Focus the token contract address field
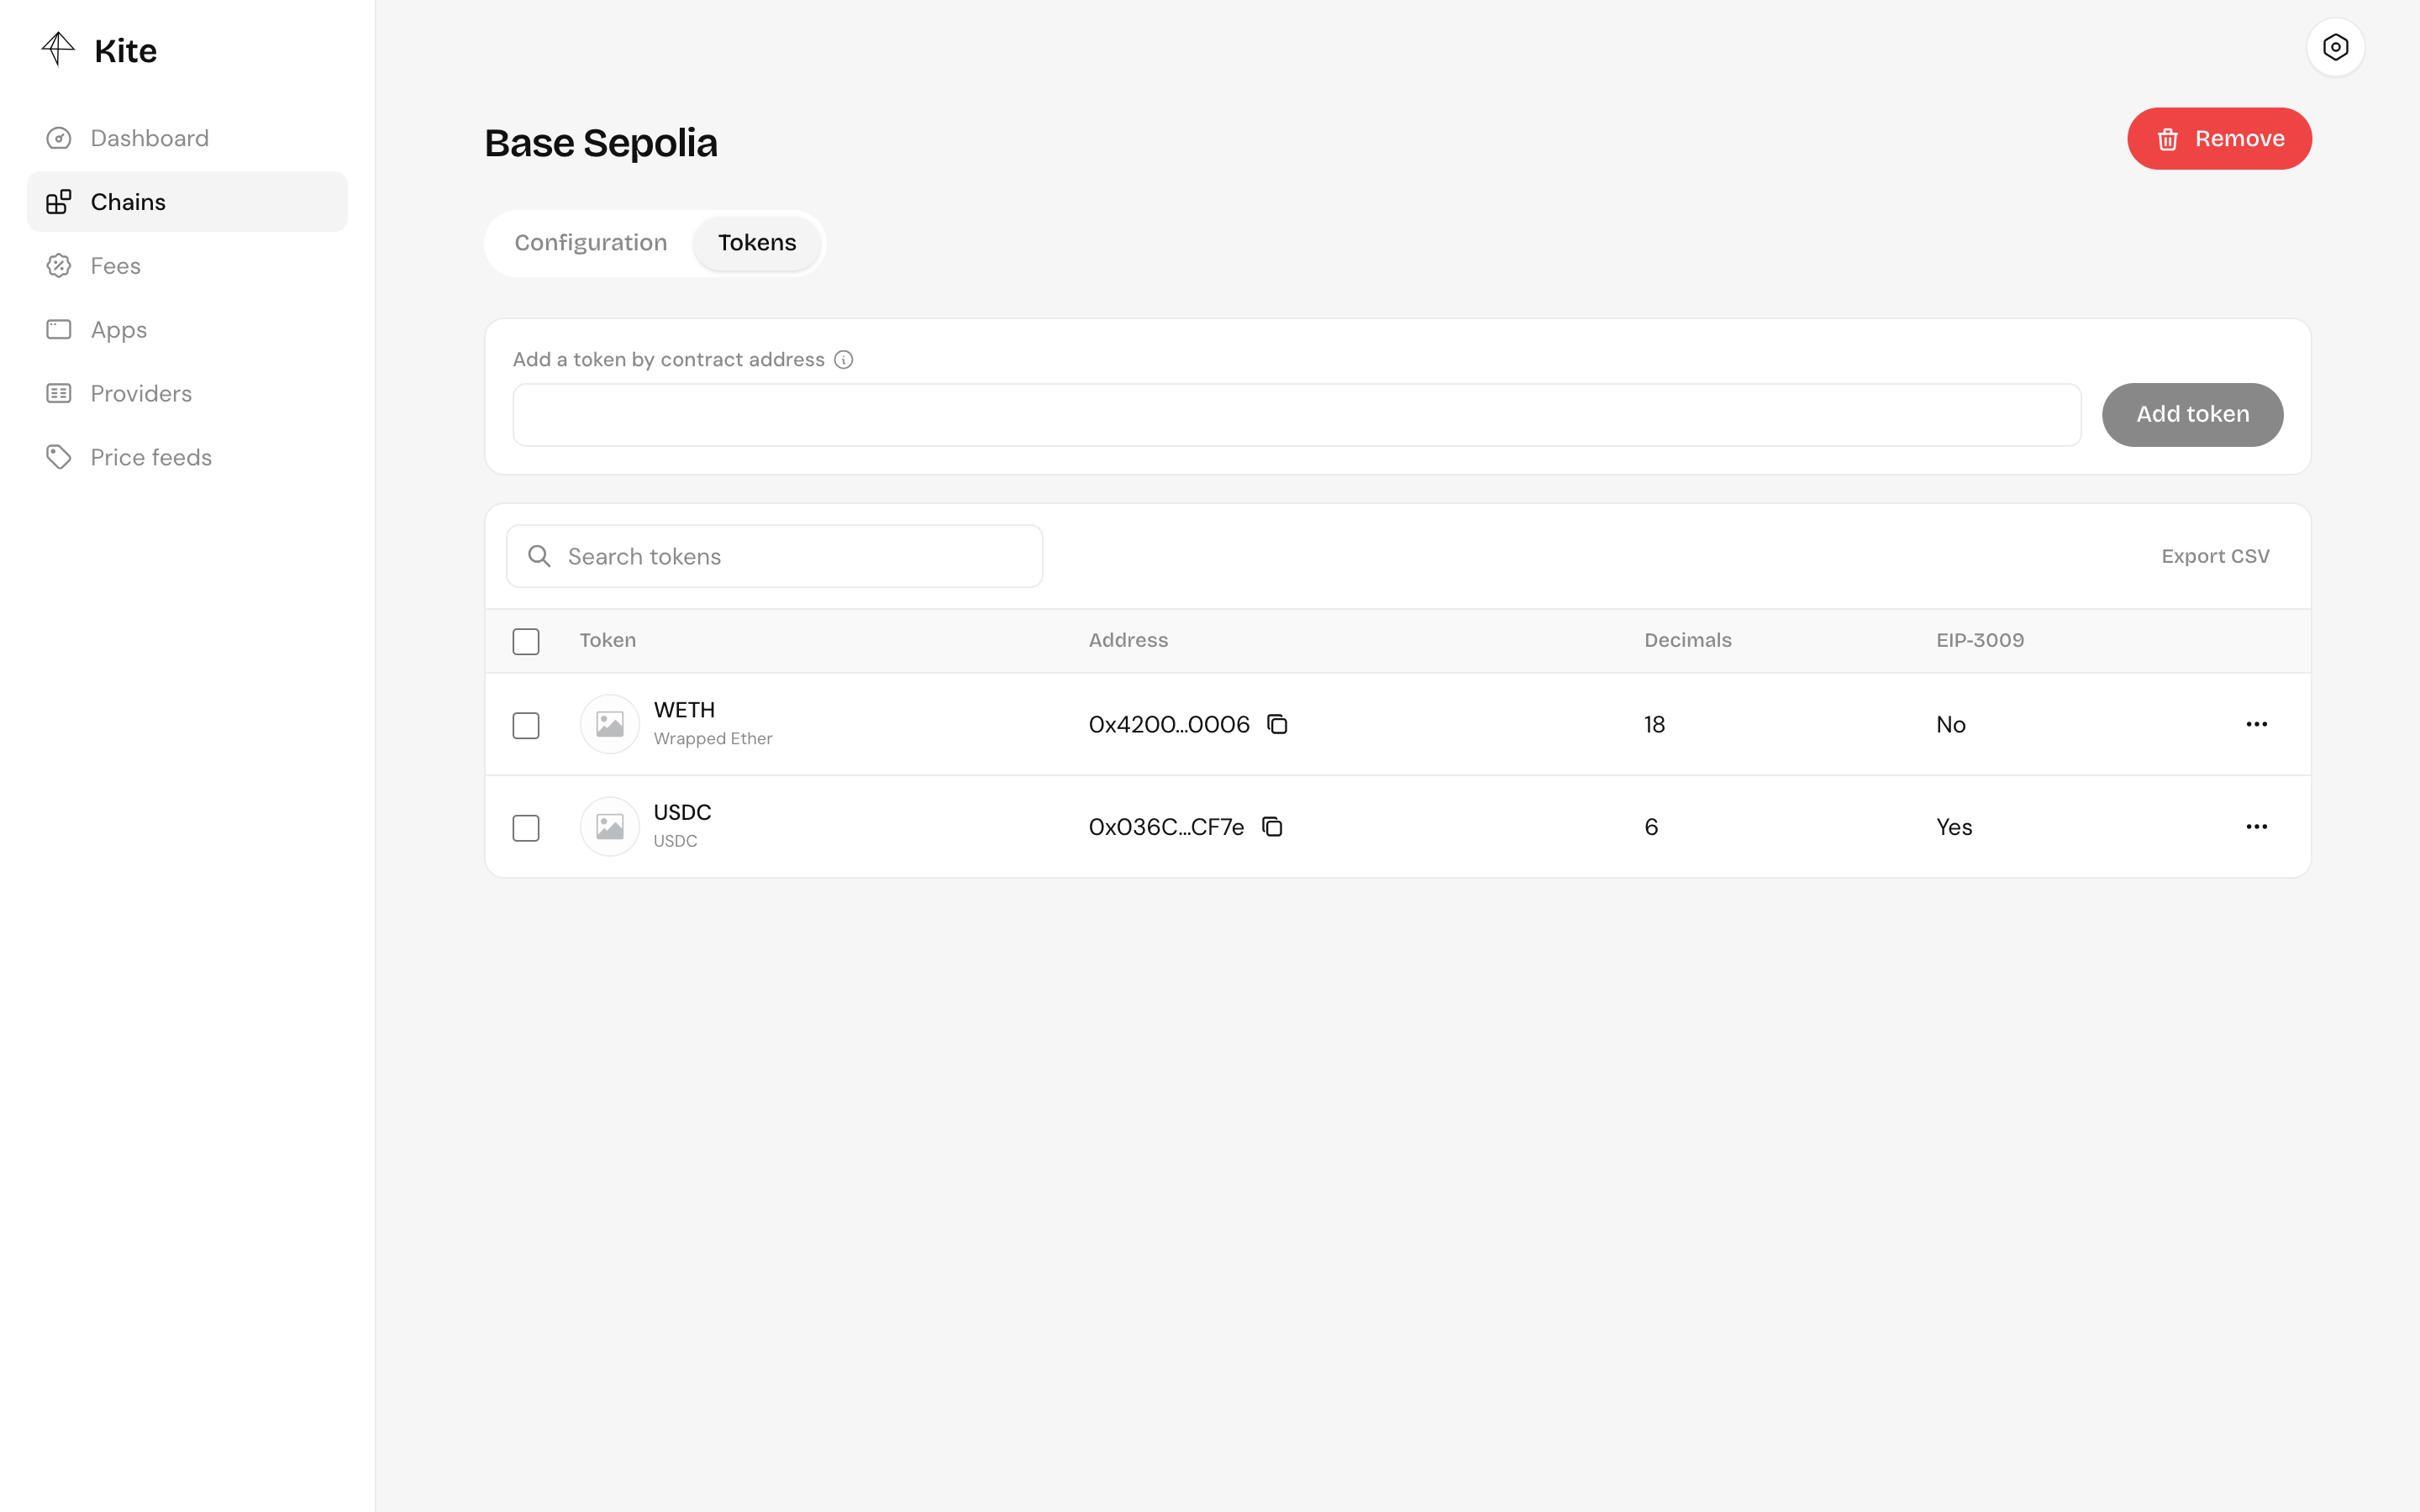This screenshot has width=2420, height=1512. click(x=1297, y=415)
